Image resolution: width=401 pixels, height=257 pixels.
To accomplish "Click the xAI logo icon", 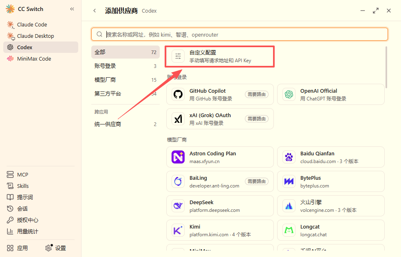I will [x=178, y=119].
